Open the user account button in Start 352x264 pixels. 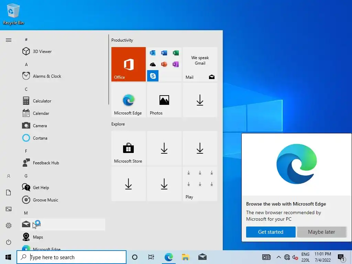click(x=9, y=176)
